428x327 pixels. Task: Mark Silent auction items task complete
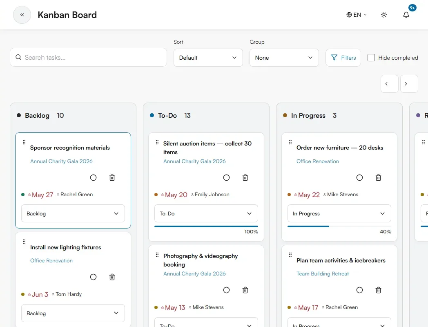[x=227, y=178]
